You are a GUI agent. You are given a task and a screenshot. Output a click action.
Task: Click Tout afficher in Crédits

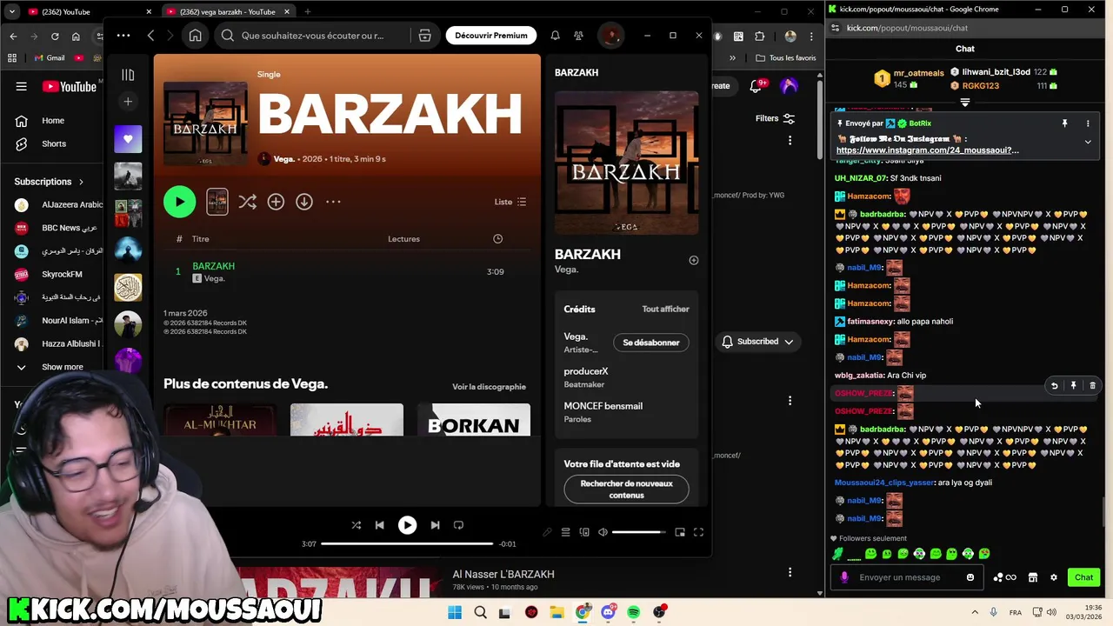[665, 309]
